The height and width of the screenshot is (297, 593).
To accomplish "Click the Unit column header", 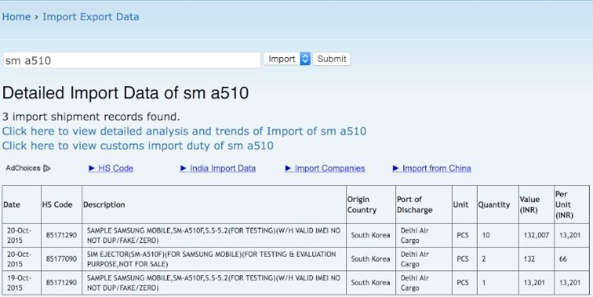I will [465, 204].
